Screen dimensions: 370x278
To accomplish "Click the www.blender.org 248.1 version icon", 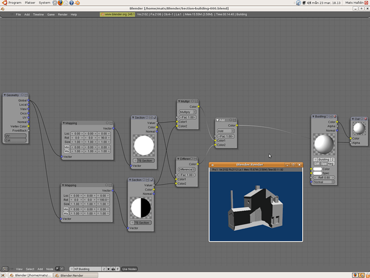I will (x=118, y=14).
